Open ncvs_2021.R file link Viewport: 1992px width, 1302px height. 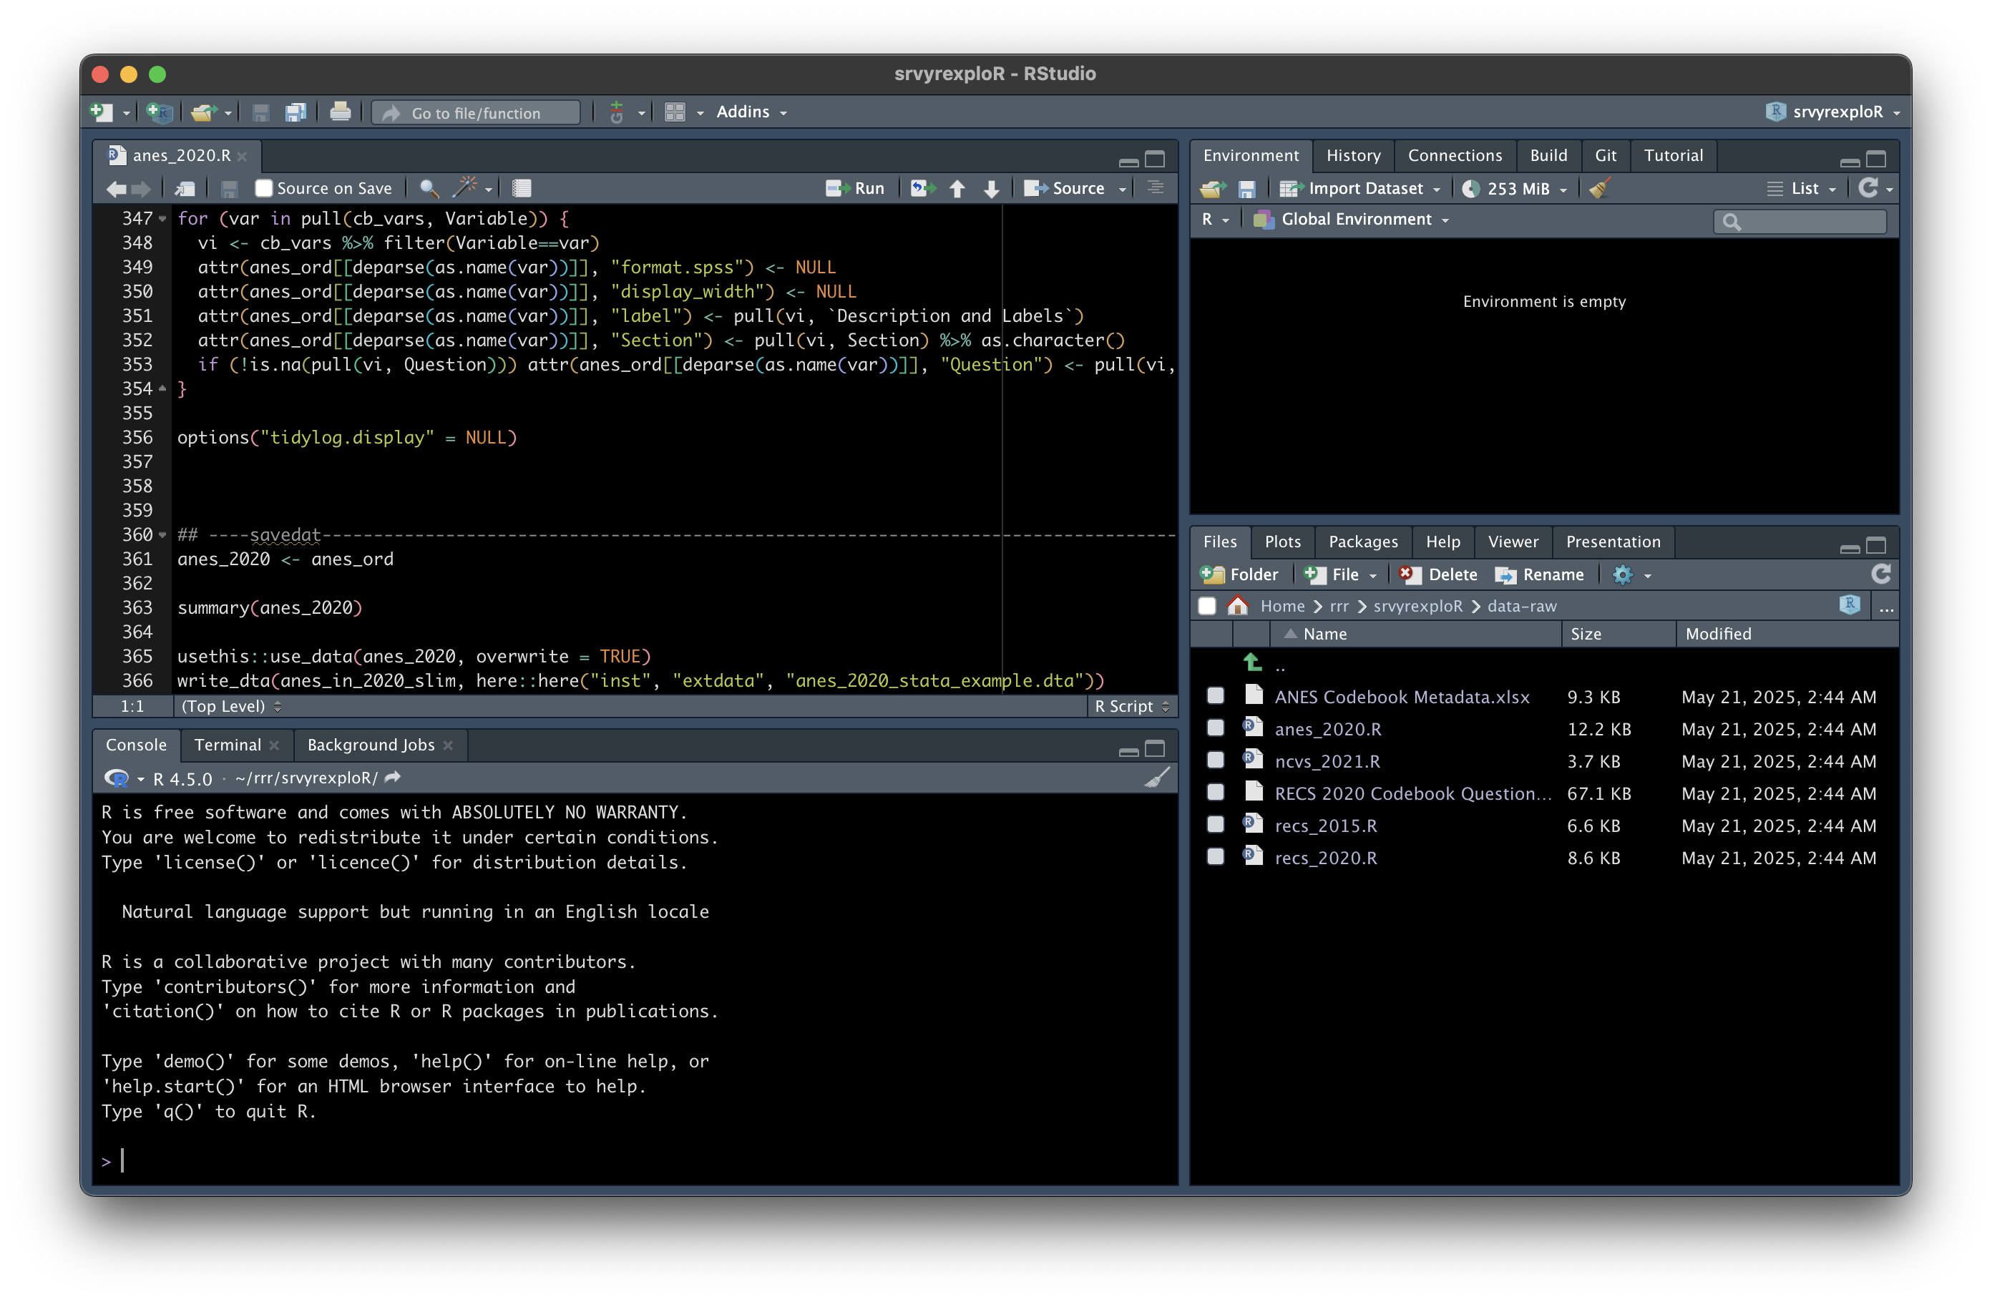(x=1327, y=760)
